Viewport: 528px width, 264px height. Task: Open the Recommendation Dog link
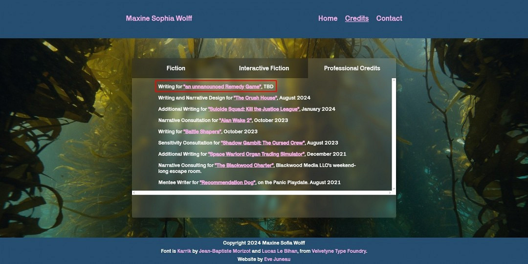click(228, 182)
